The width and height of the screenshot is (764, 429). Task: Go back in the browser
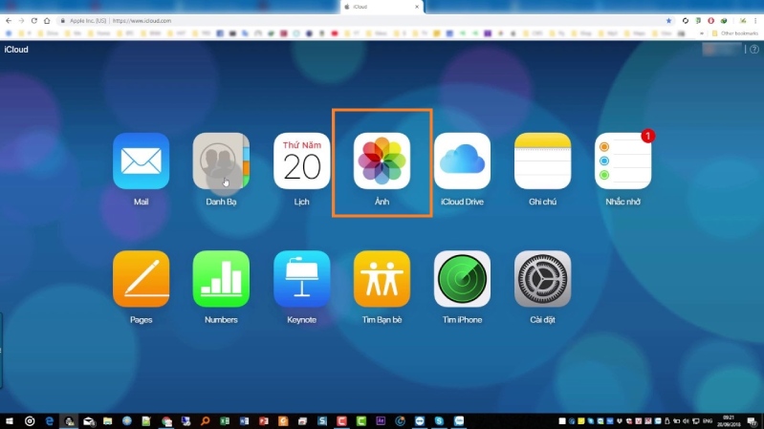tap(9, 21)
